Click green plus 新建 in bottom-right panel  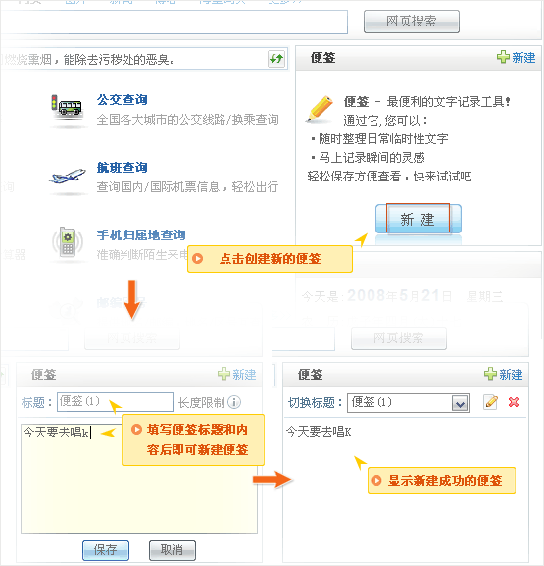tap(504, 374)
